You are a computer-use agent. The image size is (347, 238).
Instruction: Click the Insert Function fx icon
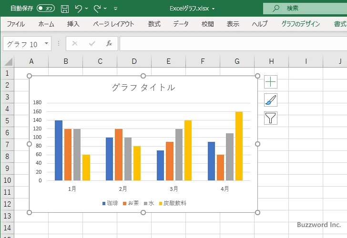(109, 43)
